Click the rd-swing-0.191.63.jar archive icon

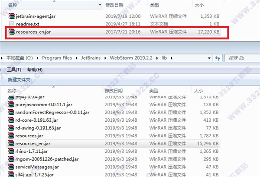(x=11, y=128)
